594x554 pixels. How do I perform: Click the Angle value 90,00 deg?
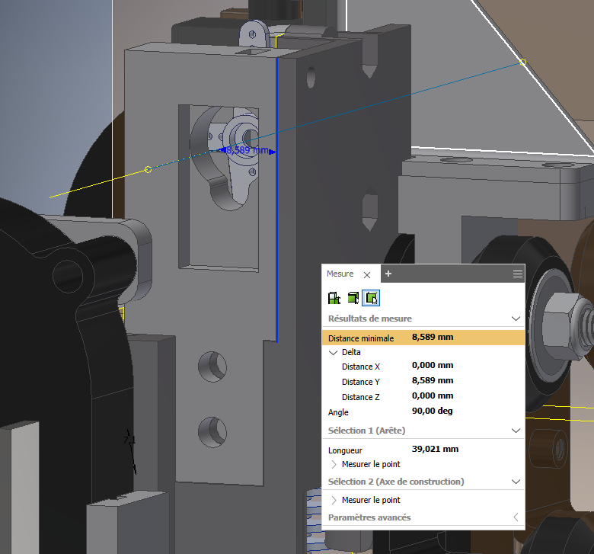point(432,411)
